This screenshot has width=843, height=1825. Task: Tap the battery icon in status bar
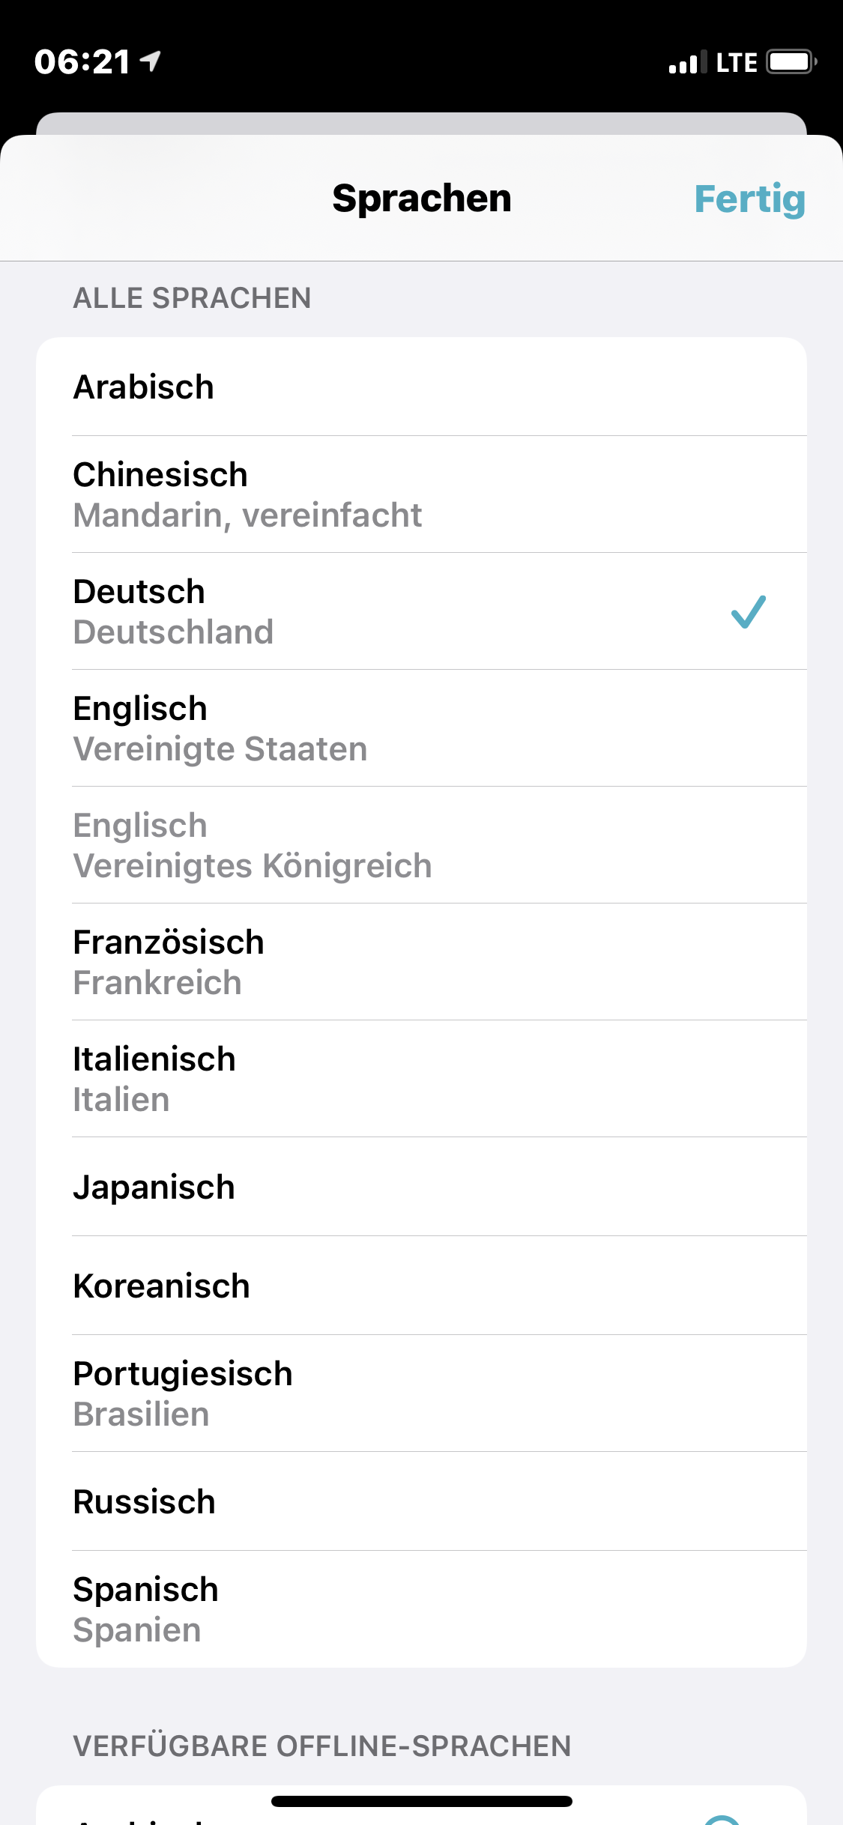791,61
